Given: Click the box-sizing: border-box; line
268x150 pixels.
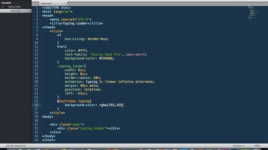Looking at the screenshot, I should click(x=87, y=39).
